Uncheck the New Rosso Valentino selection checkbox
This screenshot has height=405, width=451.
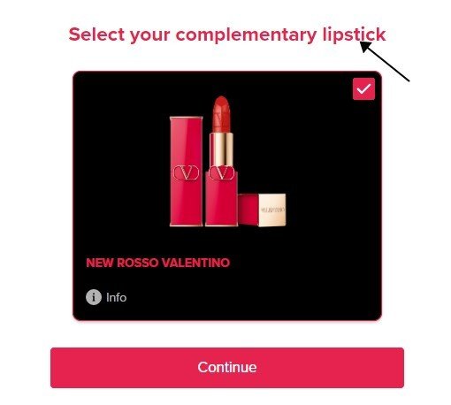(x=363, y=88)
